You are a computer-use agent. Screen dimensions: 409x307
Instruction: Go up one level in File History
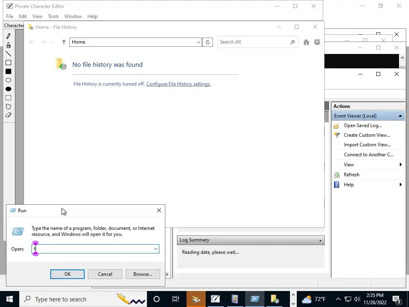tap(64, 42)
